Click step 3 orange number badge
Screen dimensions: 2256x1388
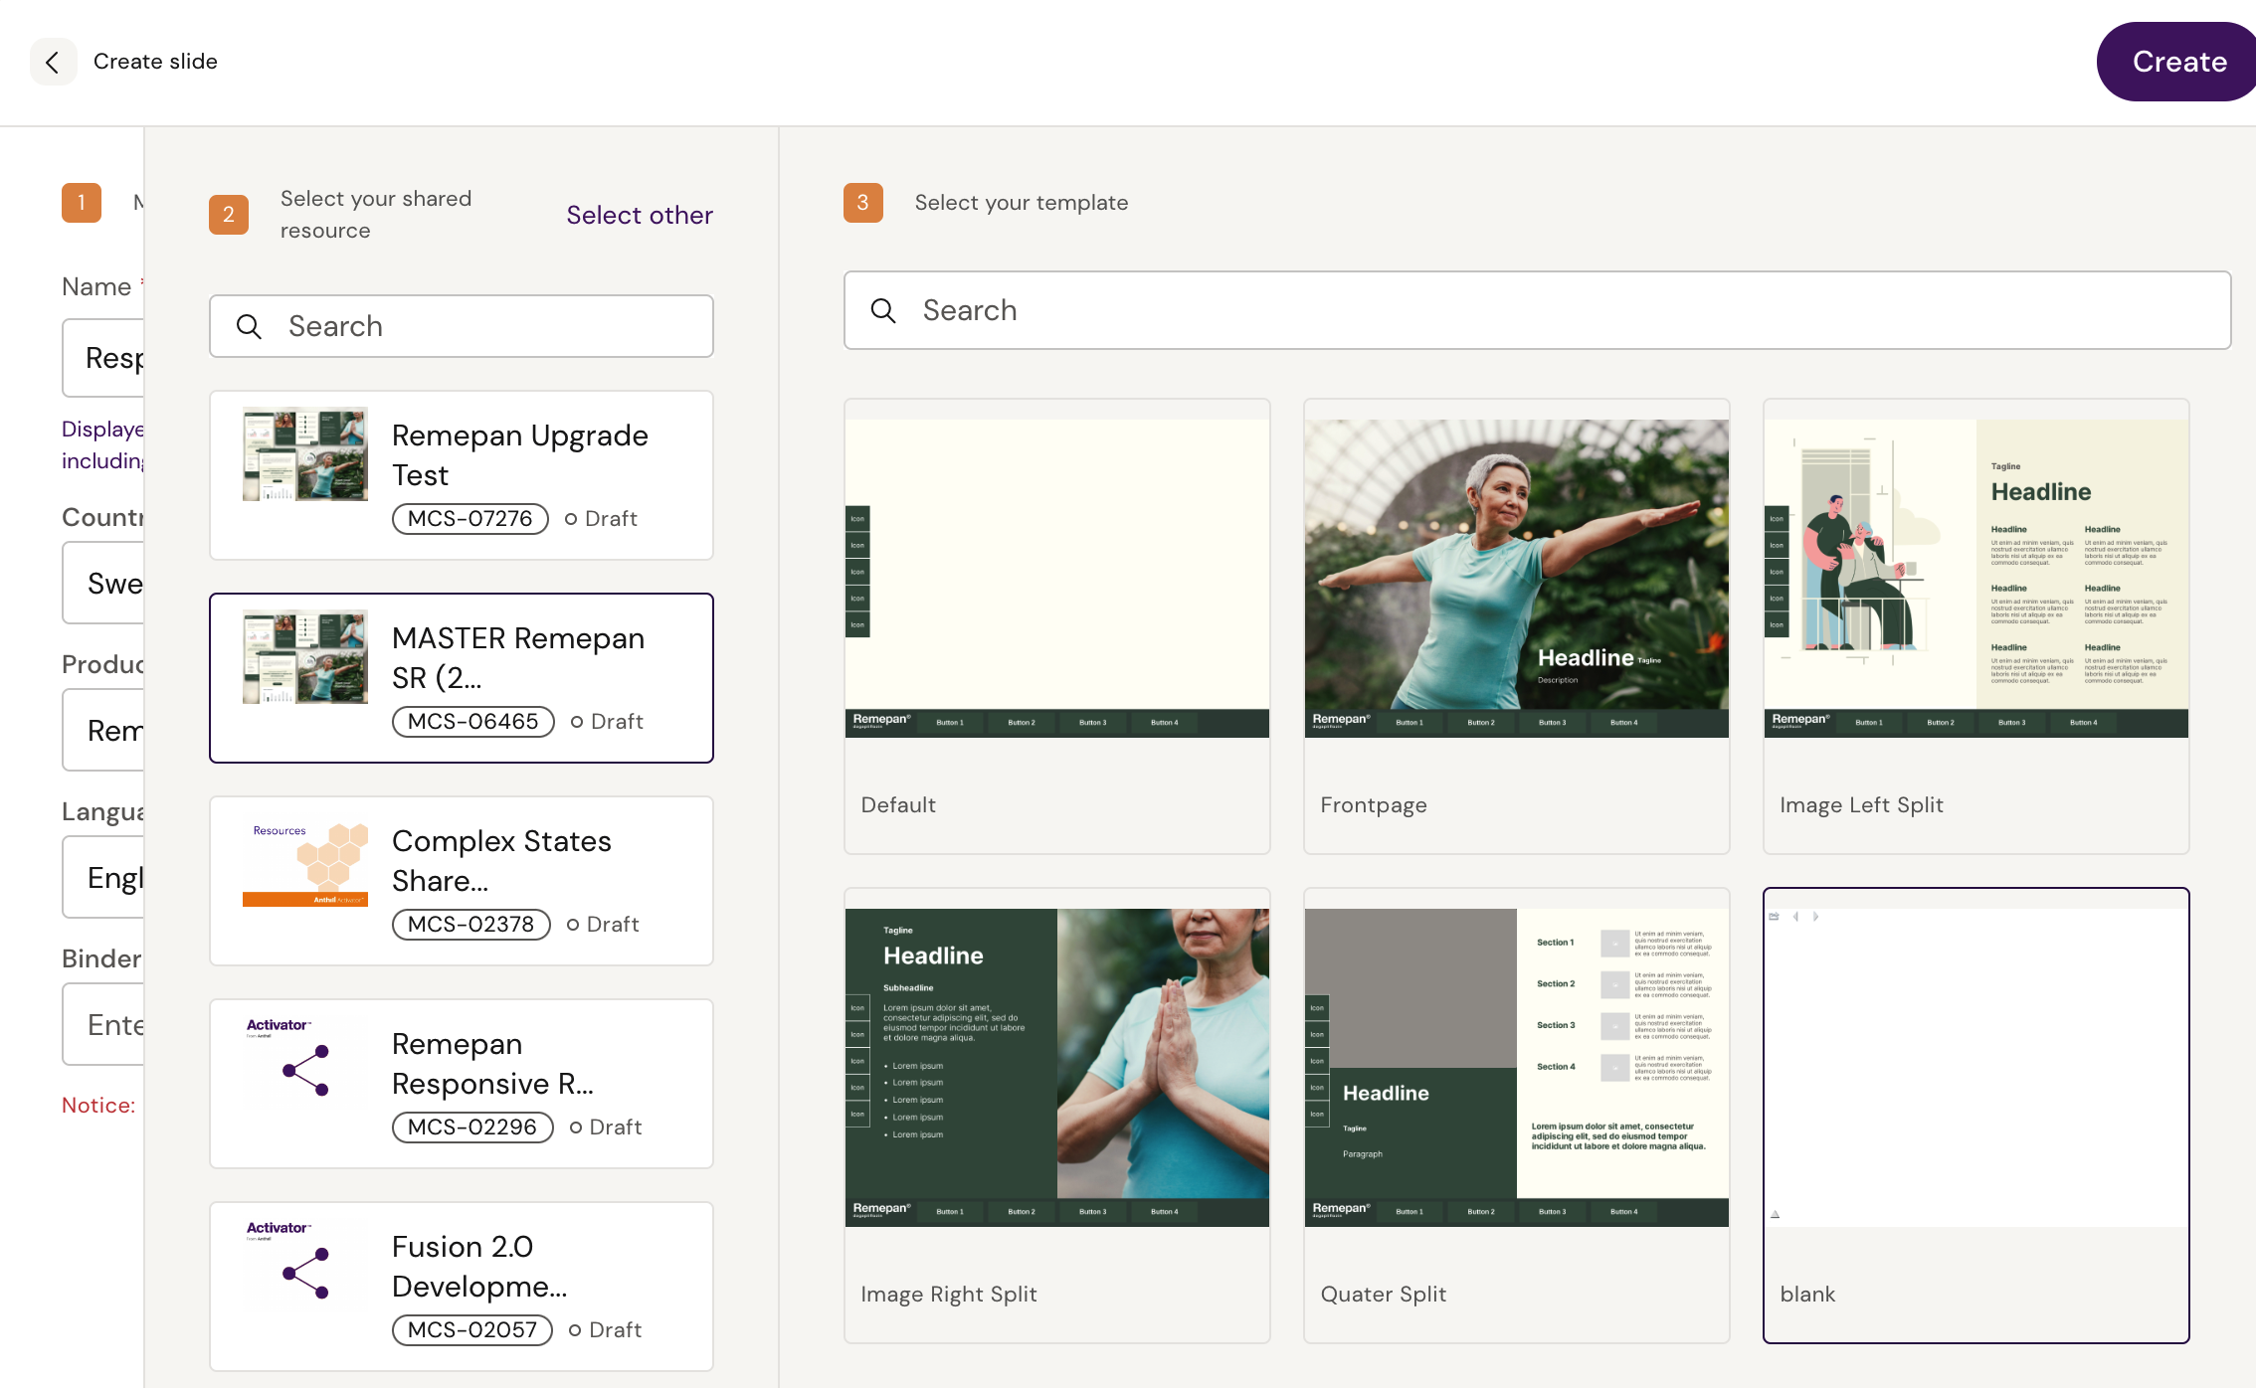pos(862,202)
